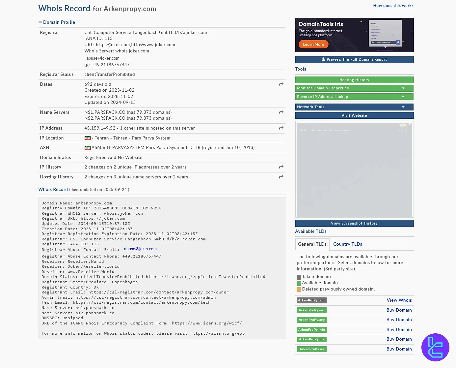456x368 pixels.
Task: Click the purple floating logo icon
Action: click(435, 347)
